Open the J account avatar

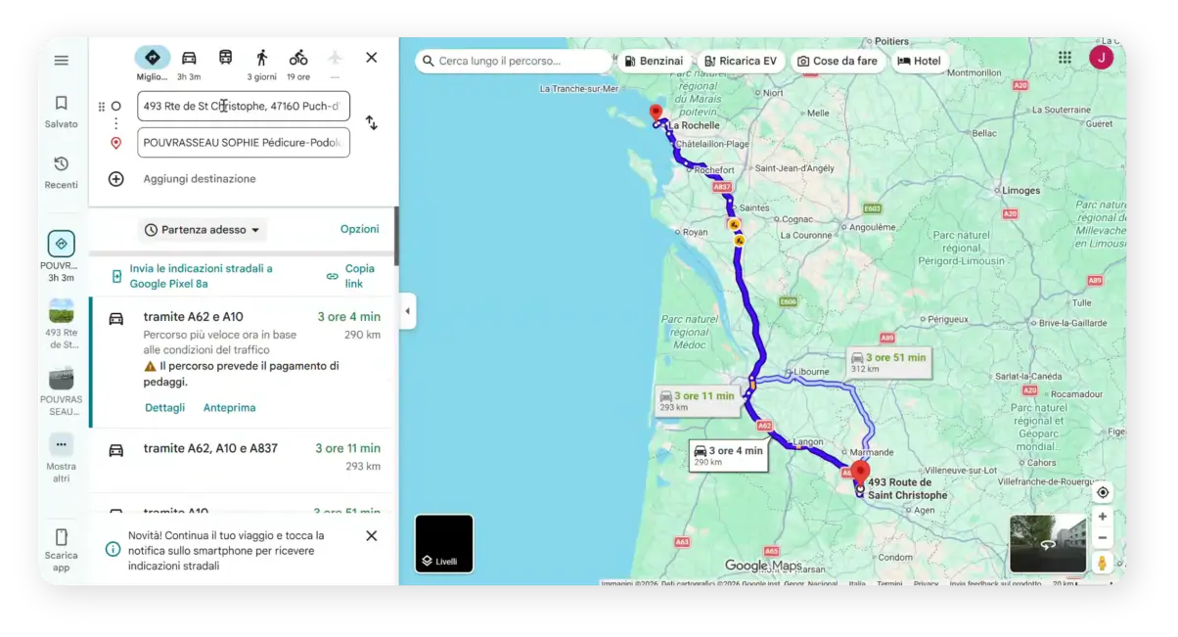click(x=1101, y=58)
